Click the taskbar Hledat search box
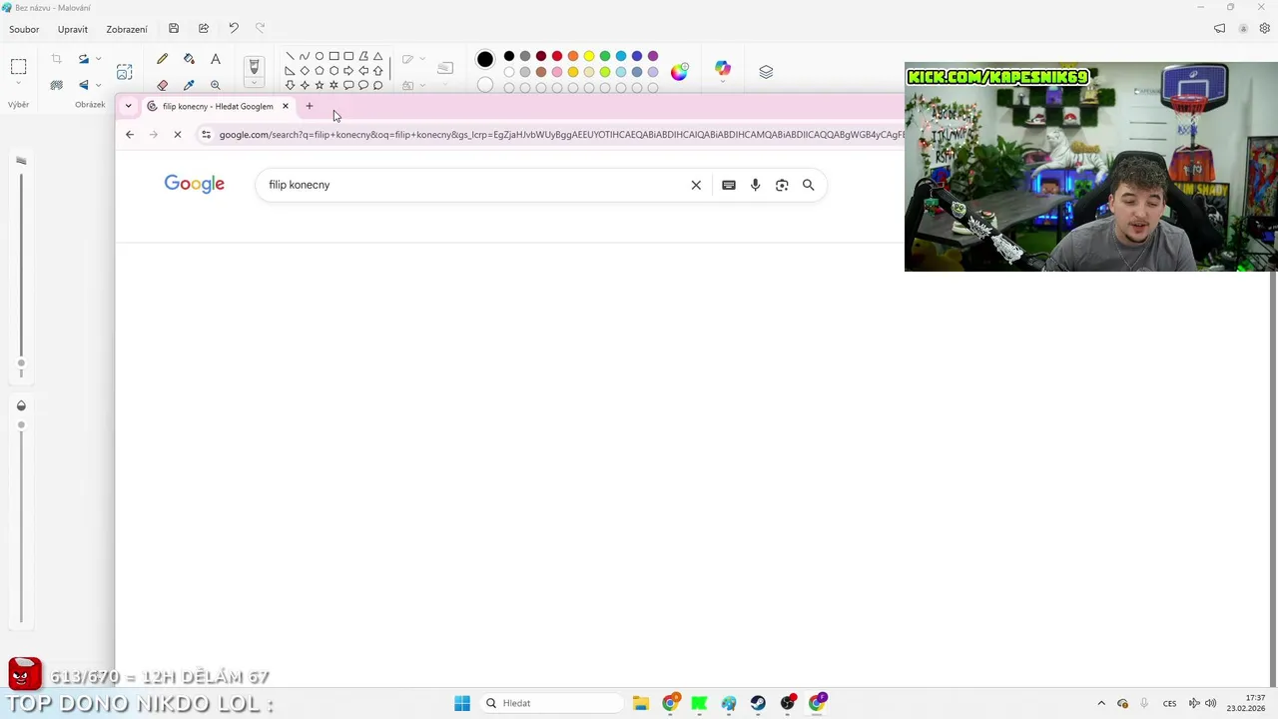 (550, 703)
